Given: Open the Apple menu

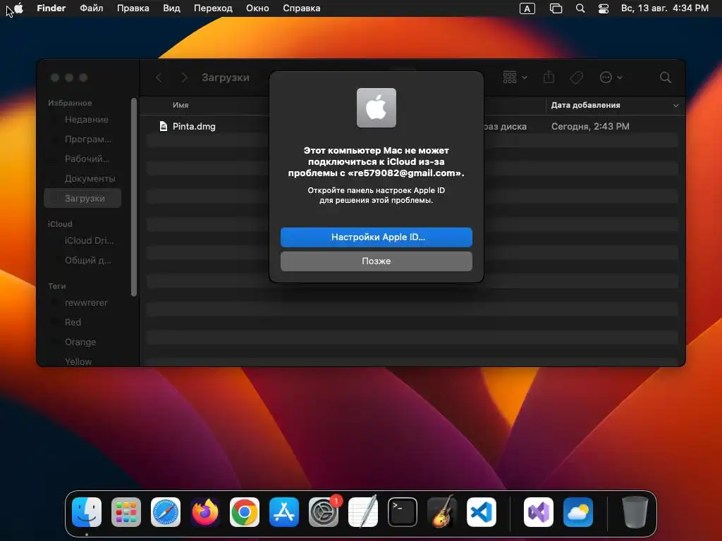Looking at the screenshot, I should [x=18, y=8].
